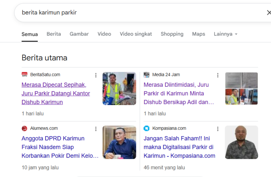This screenshot has height=177, width=271.
Task: Open 'Merasa Dipecat Sepihak, Juru Parkir' article
Action: [56, 93]
